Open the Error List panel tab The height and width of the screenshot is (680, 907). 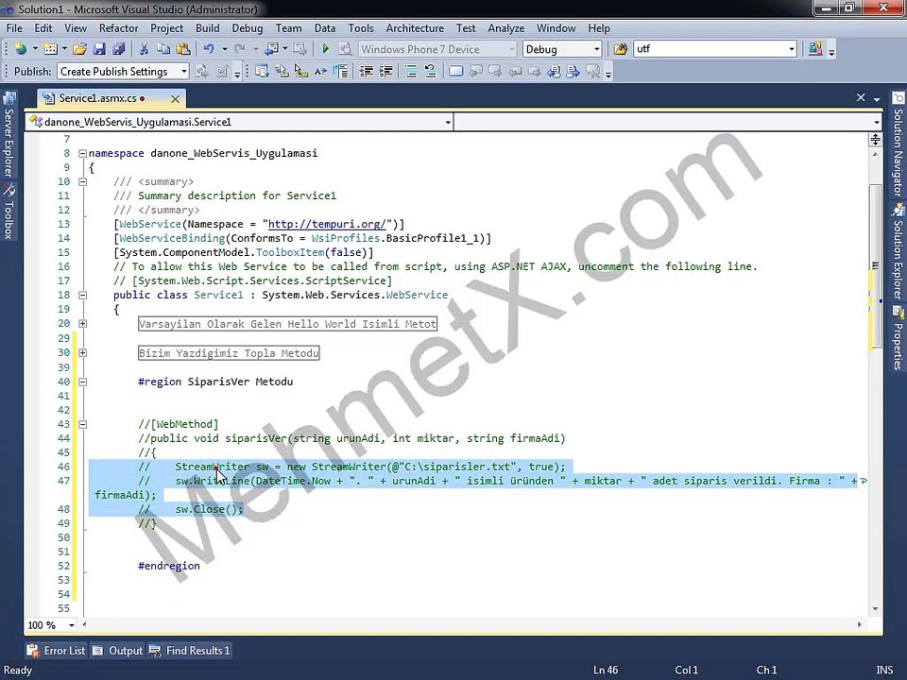[56, 651]
